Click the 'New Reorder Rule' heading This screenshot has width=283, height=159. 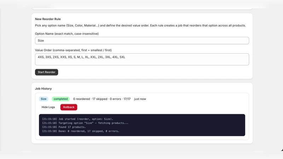[x=48, y=19]
